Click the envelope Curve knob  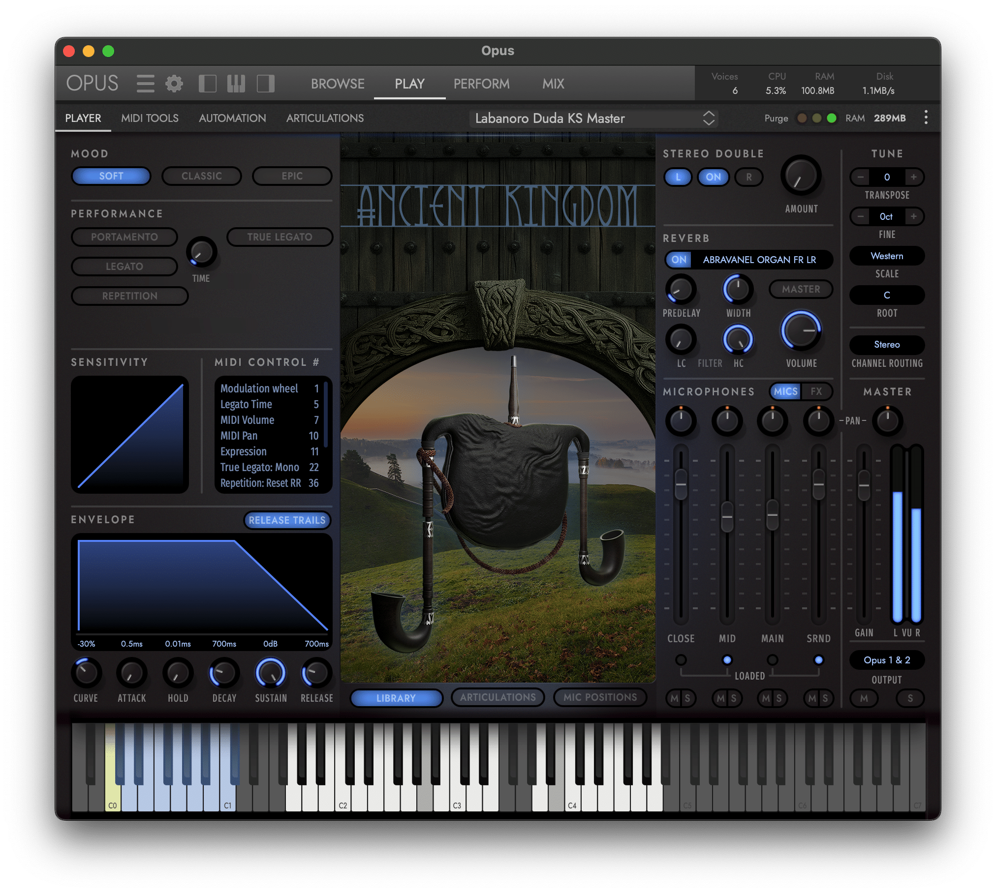(86, 673)
